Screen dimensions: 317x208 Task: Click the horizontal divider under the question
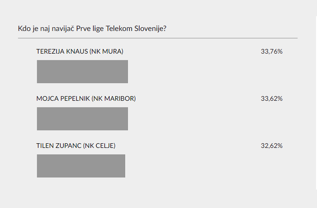(x=158, y=38)
